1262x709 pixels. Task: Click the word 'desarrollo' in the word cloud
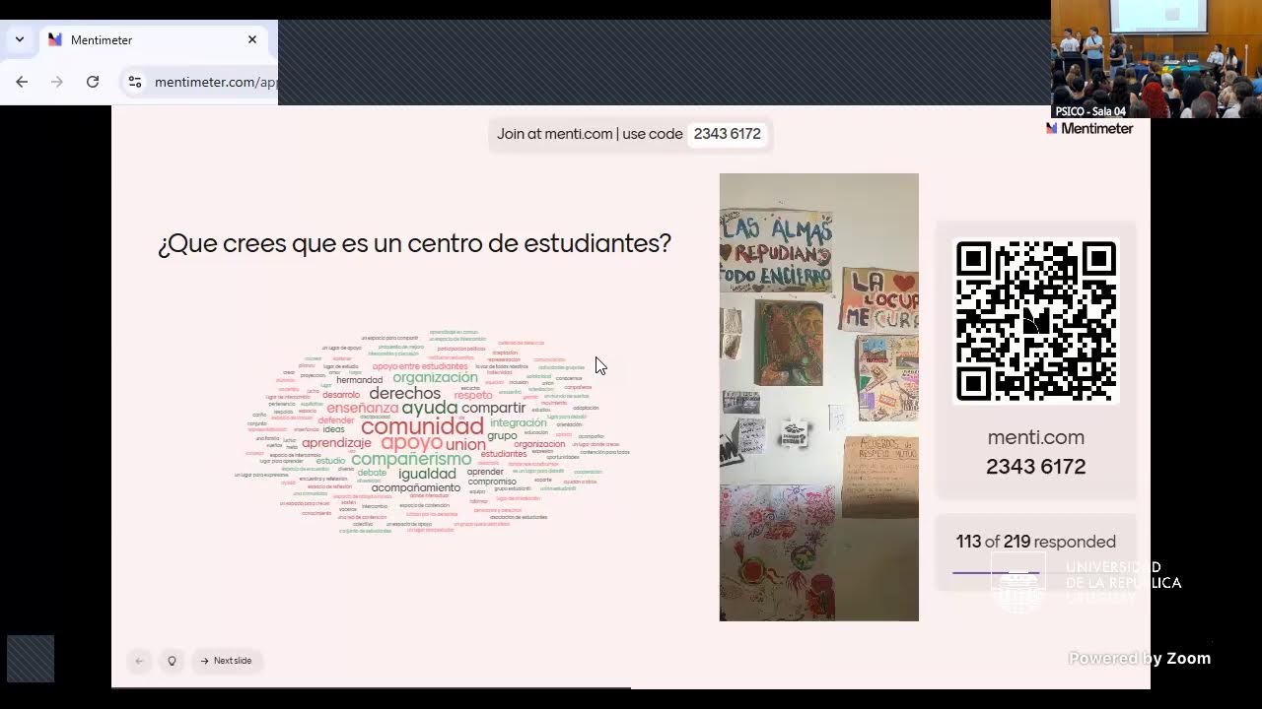(341, 395)
